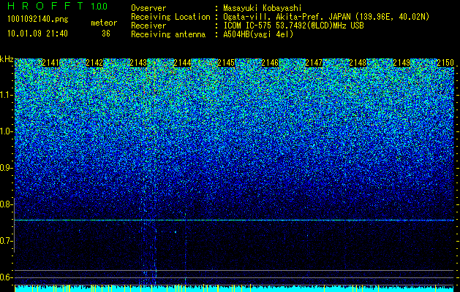The image size is (460, 292).
Task: Select the antenna value A504HB(yagi 4el)
Action: click(x=258, y=34)
